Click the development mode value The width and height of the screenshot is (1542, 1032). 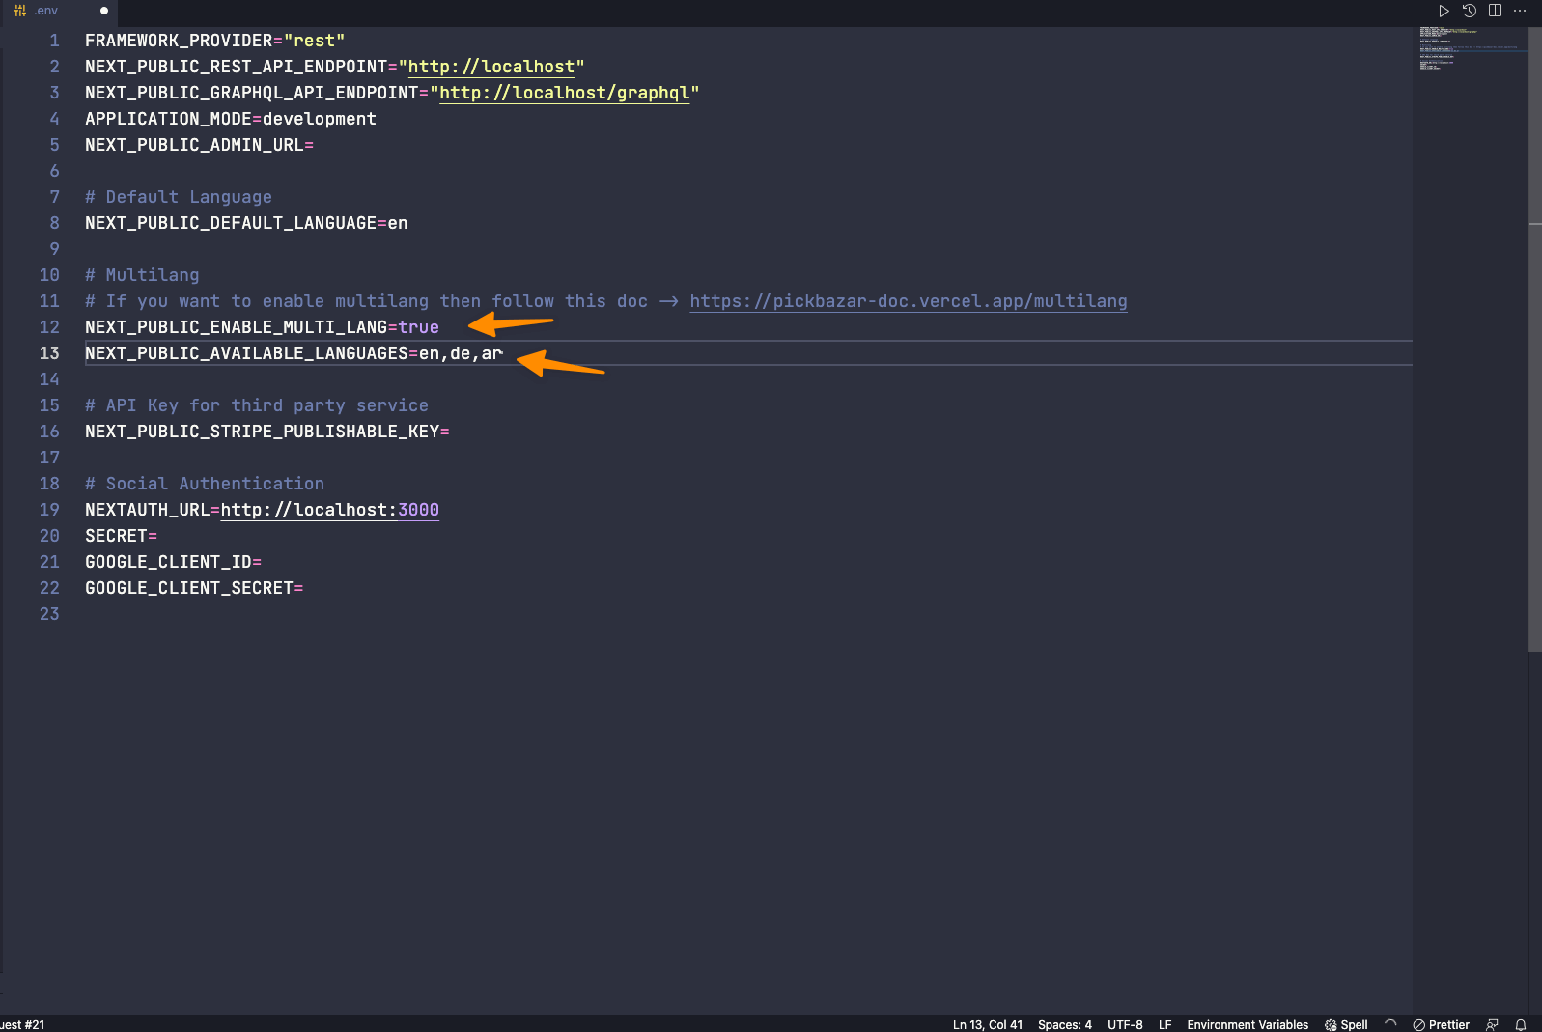[320, 119]
